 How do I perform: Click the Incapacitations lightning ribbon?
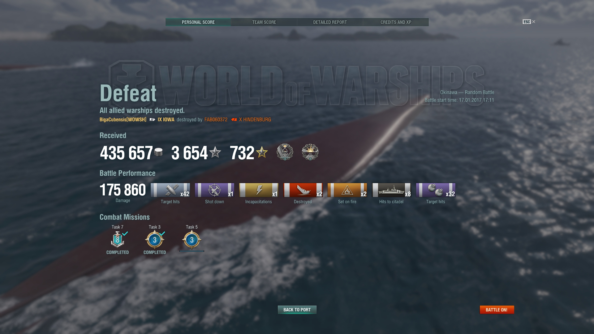pos(259,190)
